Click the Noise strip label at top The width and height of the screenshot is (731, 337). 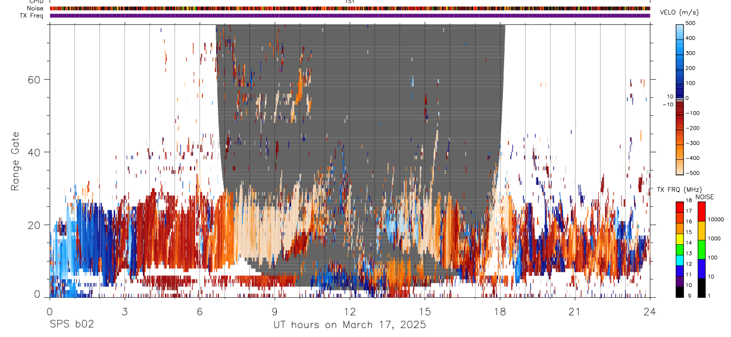coord(36,8)
